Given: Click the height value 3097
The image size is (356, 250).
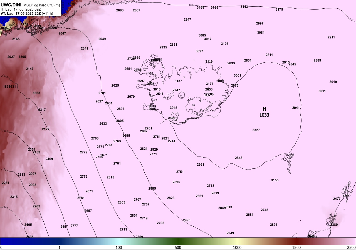Looking at the screenshot, I should pos(199,51).
